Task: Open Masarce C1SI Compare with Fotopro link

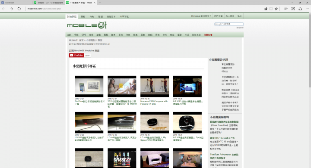Action: (x=154, y=103)
